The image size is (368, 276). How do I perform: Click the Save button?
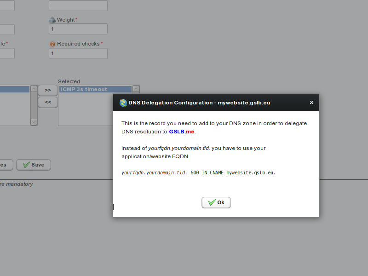34,165
